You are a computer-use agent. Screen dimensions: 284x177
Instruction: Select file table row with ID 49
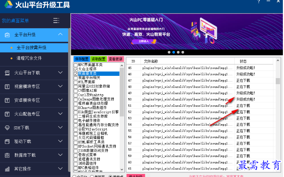(x=200, y=93)
